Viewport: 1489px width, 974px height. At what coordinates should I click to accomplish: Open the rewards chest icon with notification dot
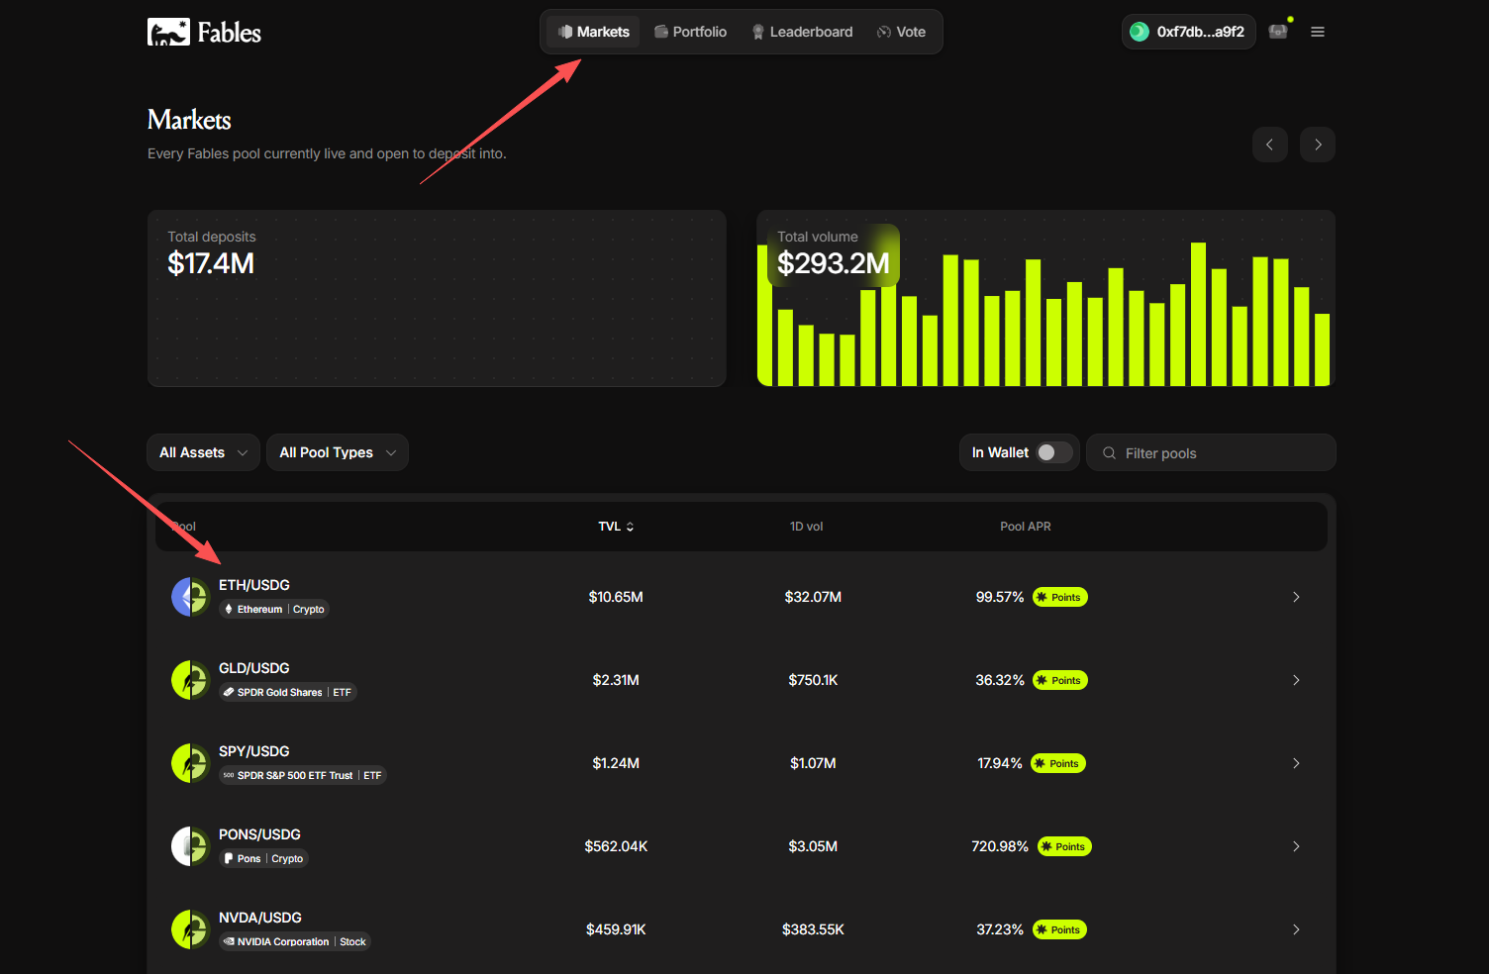[x=1279, y=31]
